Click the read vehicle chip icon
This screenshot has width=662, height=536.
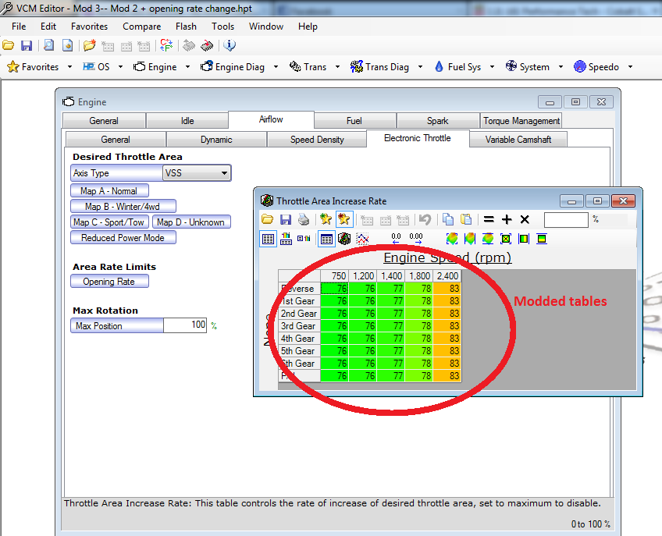[x=189, y=45]
